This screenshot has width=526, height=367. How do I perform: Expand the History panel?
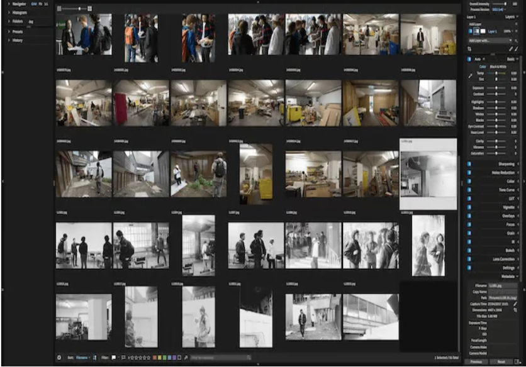(9, 40)
